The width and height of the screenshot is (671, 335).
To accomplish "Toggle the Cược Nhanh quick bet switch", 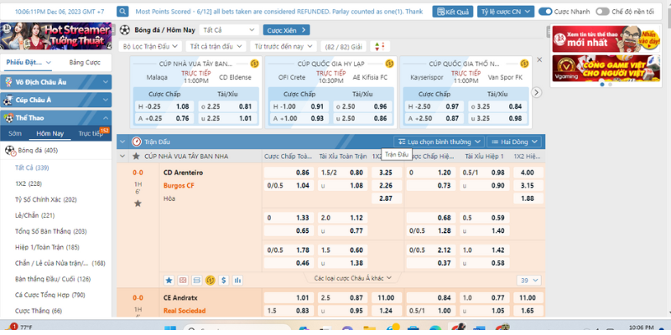I will (x=546, y=13).
